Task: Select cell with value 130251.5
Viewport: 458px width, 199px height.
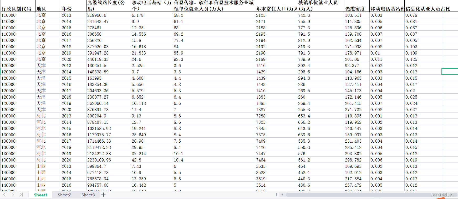Action: point(109,66)
